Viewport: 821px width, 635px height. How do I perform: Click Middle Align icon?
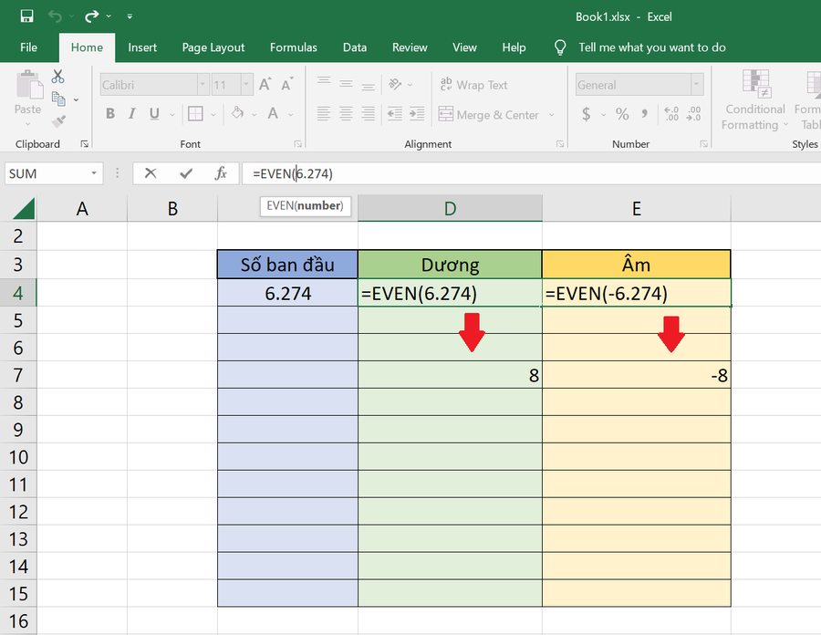click(x=346, y=84)
